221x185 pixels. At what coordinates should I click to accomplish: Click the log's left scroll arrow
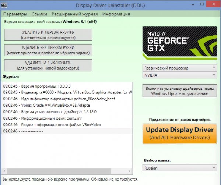(x=4, y=171)
